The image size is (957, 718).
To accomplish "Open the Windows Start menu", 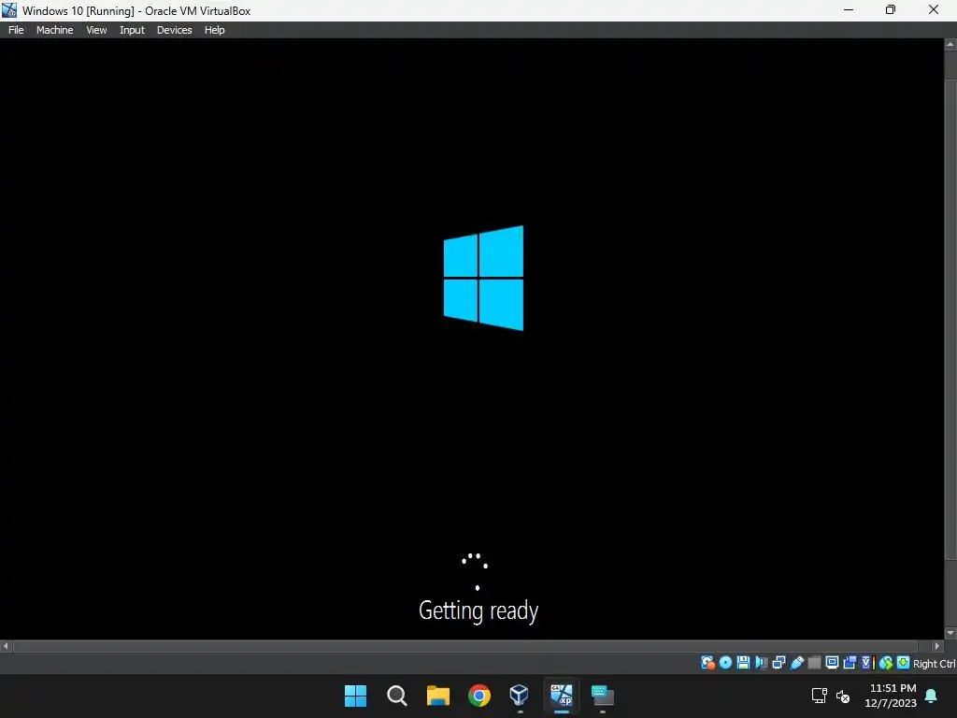I will point(356,696).
